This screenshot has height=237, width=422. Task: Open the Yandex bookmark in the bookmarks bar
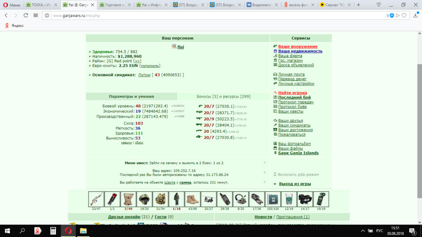coord(14,25)
